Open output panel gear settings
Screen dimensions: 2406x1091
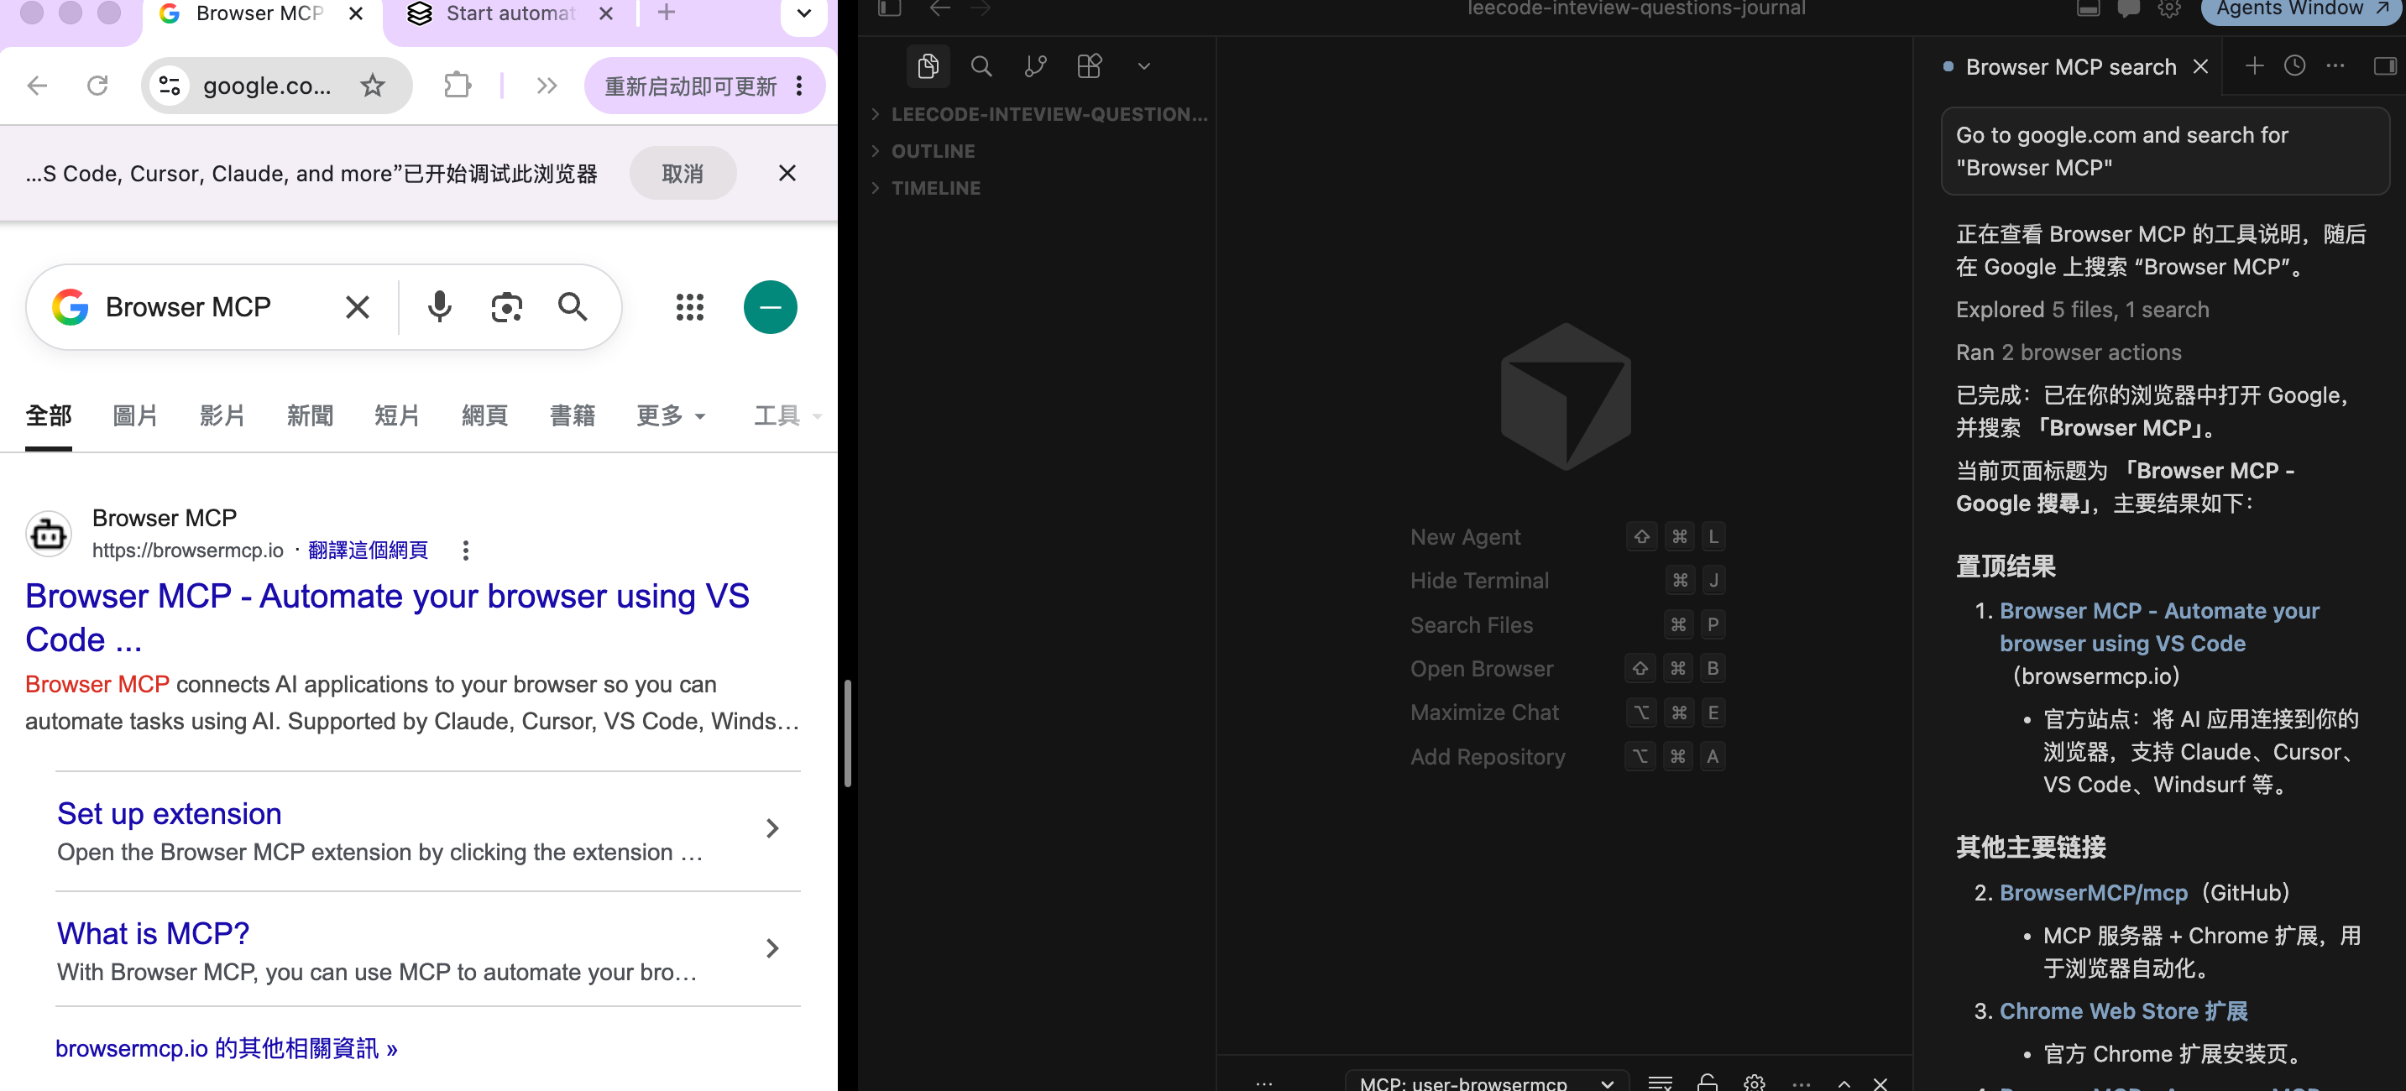1754,1082
